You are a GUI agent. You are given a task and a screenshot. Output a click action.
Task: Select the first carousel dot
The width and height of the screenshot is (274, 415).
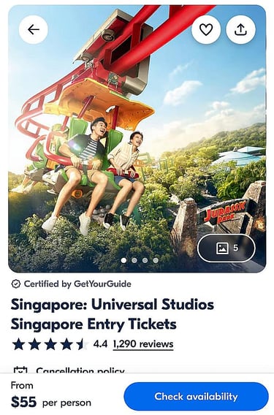point(123,260)
